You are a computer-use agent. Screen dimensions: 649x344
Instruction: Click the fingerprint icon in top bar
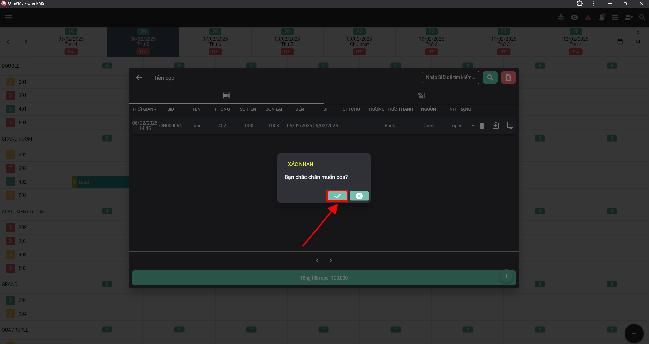point(561,17)
